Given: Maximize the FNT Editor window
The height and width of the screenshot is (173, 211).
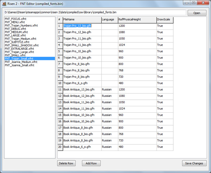Looking at the screenshot, I should [x=194, y=3].
